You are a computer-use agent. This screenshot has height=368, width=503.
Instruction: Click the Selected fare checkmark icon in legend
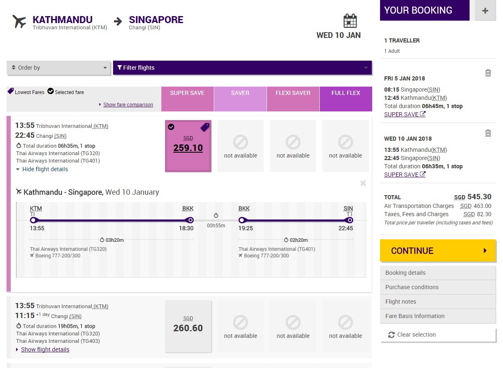click(x=50, y=91)
